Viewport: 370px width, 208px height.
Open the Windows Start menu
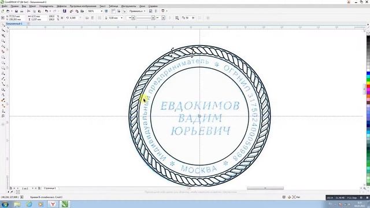click(x=5, y=204)
